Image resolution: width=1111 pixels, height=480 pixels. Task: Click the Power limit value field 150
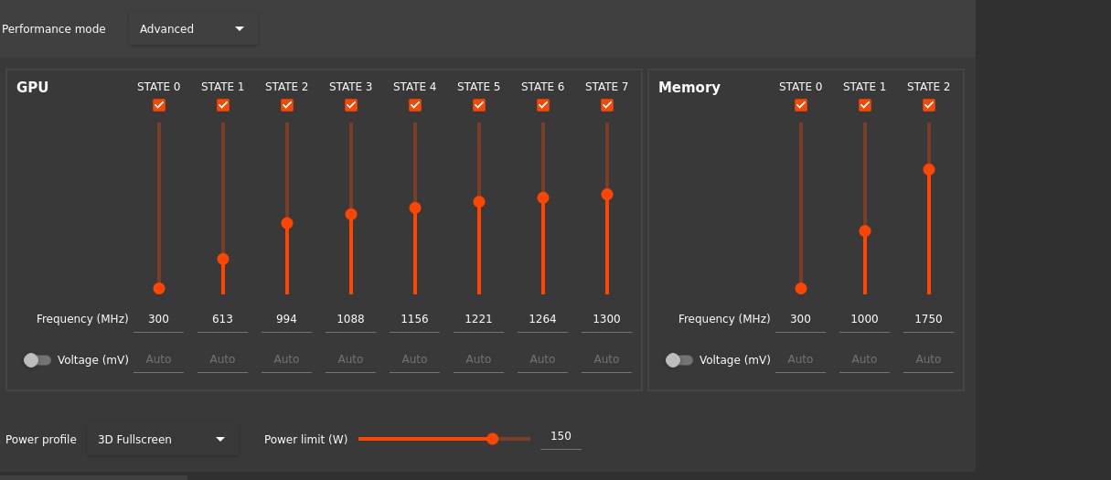click(561, 437)
